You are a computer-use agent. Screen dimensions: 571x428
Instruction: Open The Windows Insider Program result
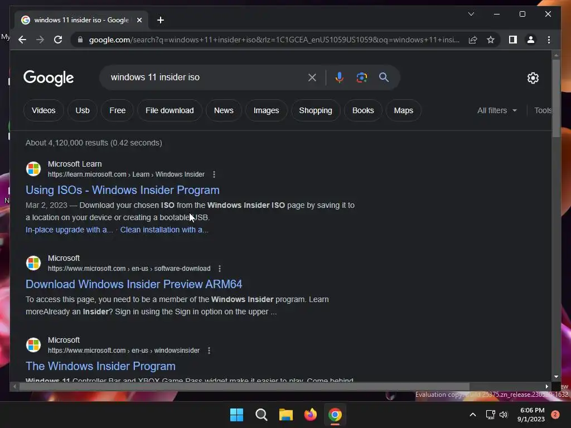(x=100, y=366)
